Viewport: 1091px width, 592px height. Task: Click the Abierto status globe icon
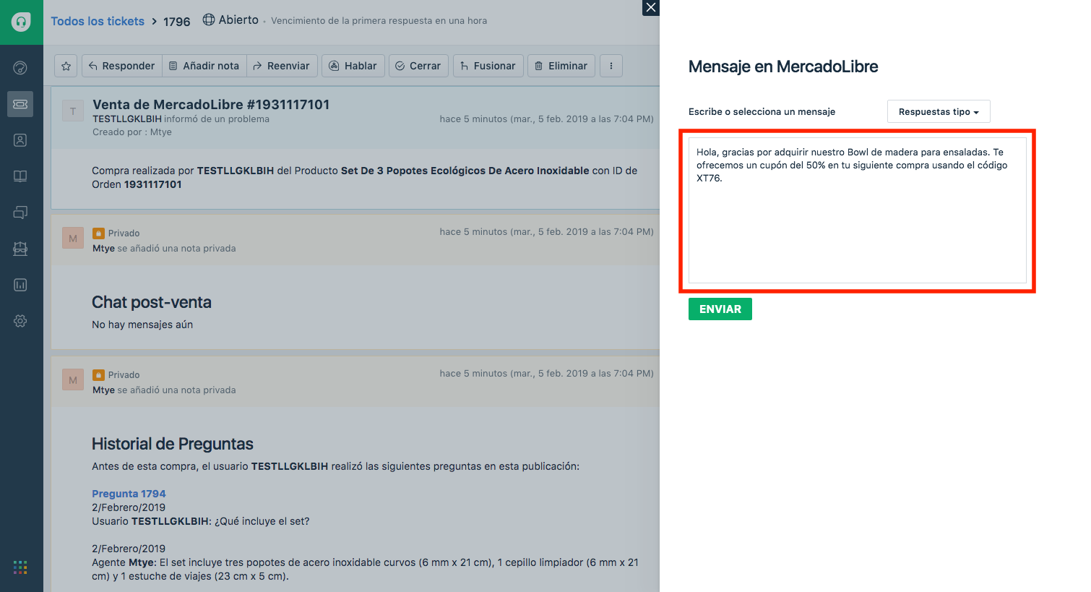coord(209,20)
